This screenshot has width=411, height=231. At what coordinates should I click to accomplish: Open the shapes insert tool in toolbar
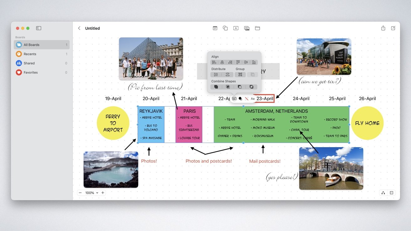click(x=225, y=28)
